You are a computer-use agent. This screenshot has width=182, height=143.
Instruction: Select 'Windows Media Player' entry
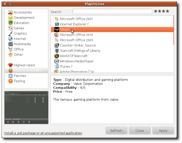(x=77, y=61)
